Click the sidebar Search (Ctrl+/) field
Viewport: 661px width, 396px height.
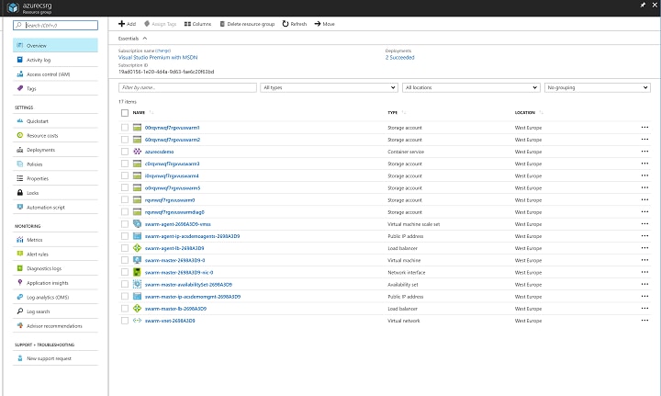[55, 26]
